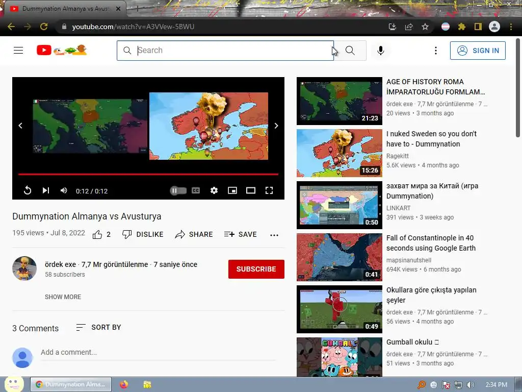Close the Dummynation browser tab
Viewport: 522px width, 392px height.
118,9
